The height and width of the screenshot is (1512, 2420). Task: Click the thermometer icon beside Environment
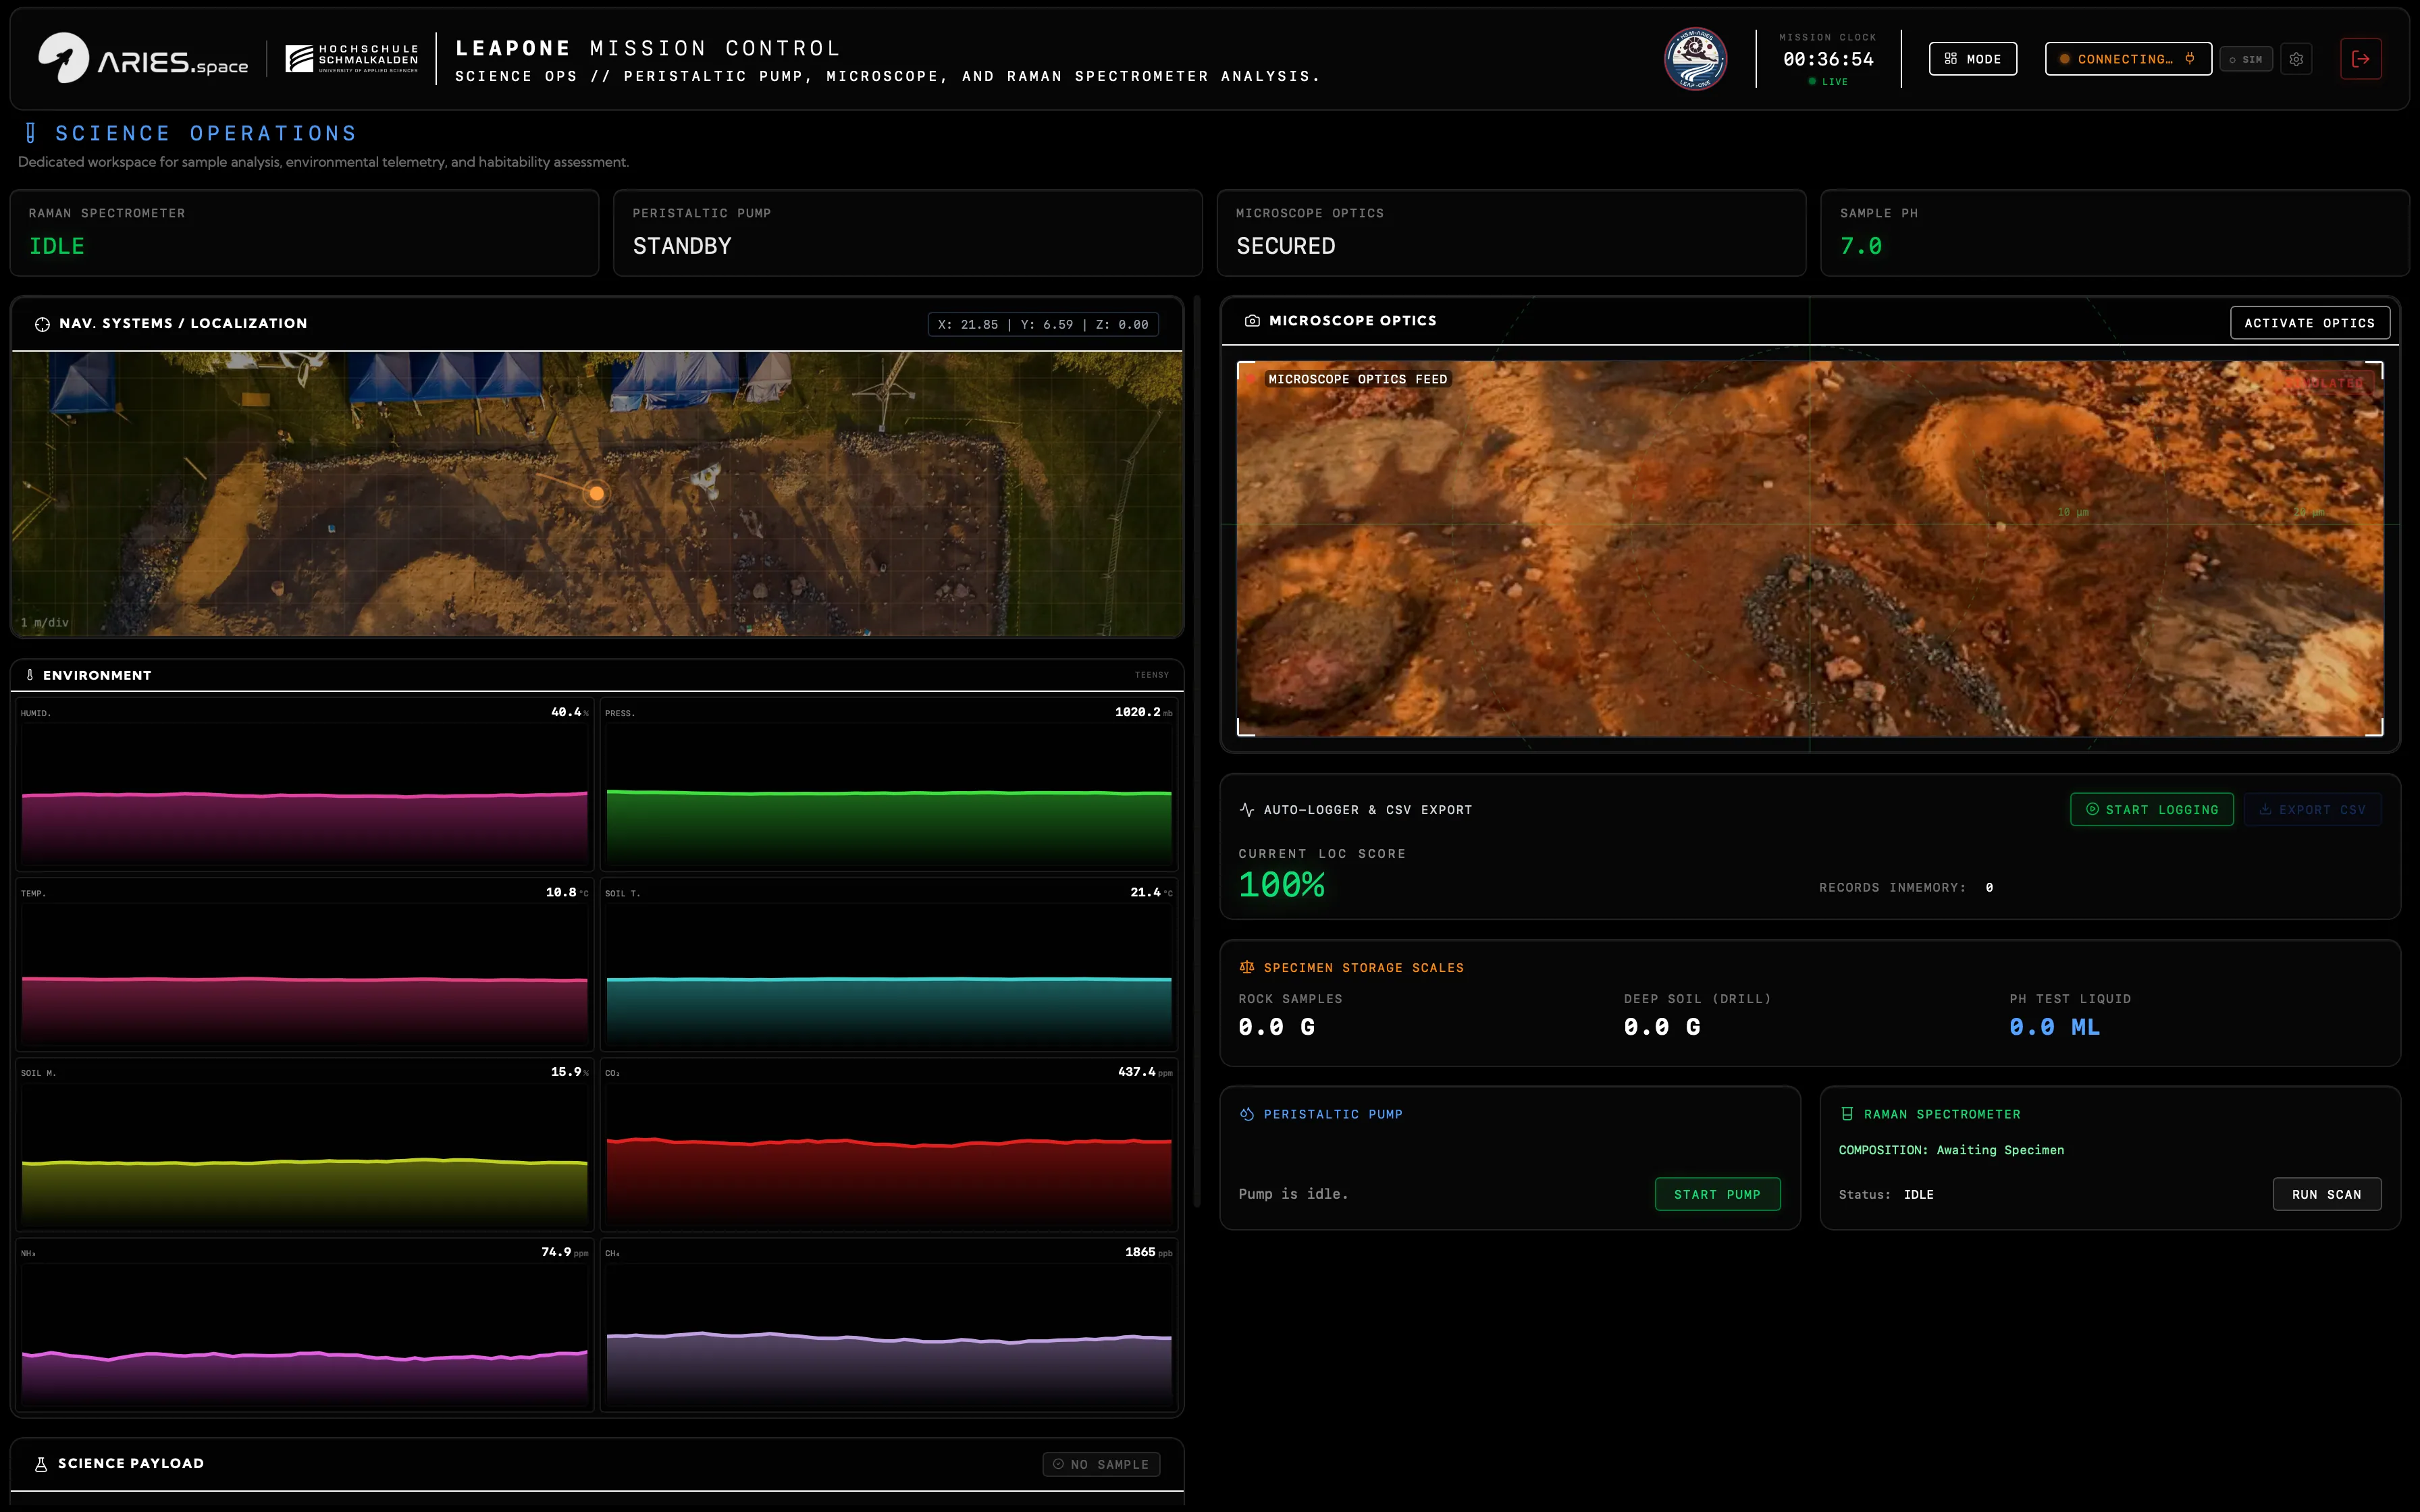30,675
